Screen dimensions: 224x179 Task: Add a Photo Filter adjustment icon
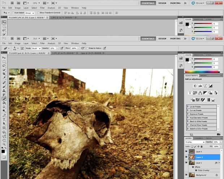(x=210, y=93)
